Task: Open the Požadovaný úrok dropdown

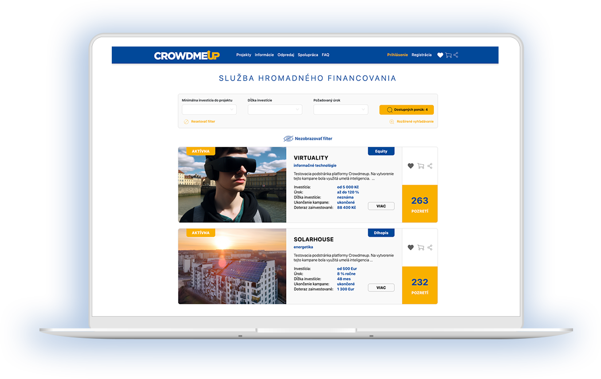Action: 340,110
